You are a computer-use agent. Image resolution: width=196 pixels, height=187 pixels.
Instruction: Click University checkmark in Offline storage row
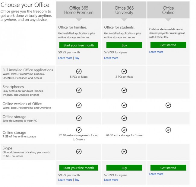tap(124, 118)
